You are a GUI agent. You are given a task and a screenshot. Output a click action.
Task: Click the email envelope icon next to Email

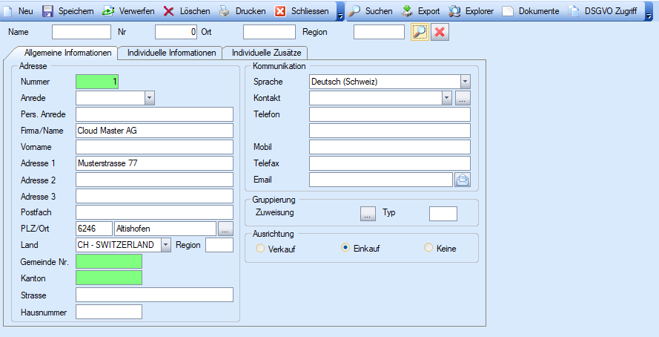point(463,179)
